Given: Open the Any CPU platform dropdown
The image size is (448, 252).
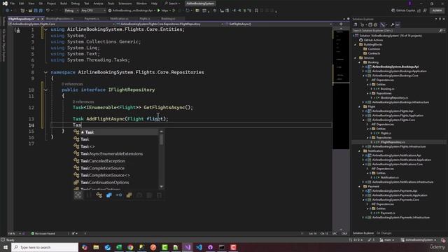Looking at the screenshot, I should [93, 10].
